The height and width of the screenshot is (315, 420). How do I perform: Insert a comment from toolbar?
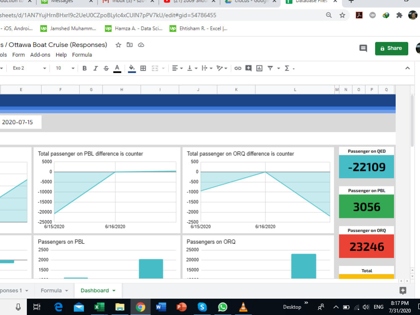248,68
